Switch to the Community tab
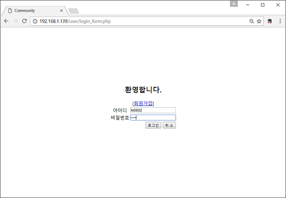This screenshot has width=286, height=198. (35, 11)
